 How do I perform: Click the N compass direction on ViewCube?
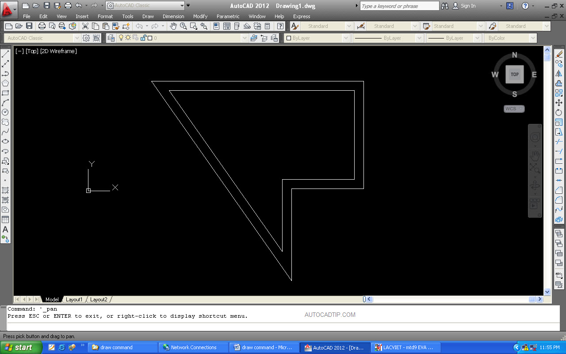tap(515, 55)
